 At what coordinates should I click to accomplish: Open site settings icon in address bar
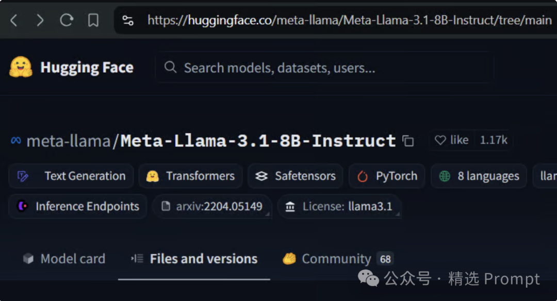tap(128, 21)
